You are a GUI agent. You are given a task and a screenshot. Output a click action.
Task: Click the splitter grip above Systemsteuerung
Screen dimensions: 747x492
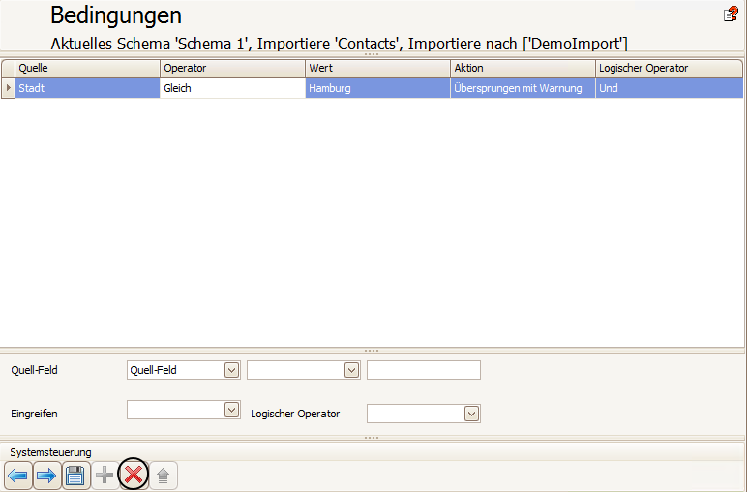point(372,438)
